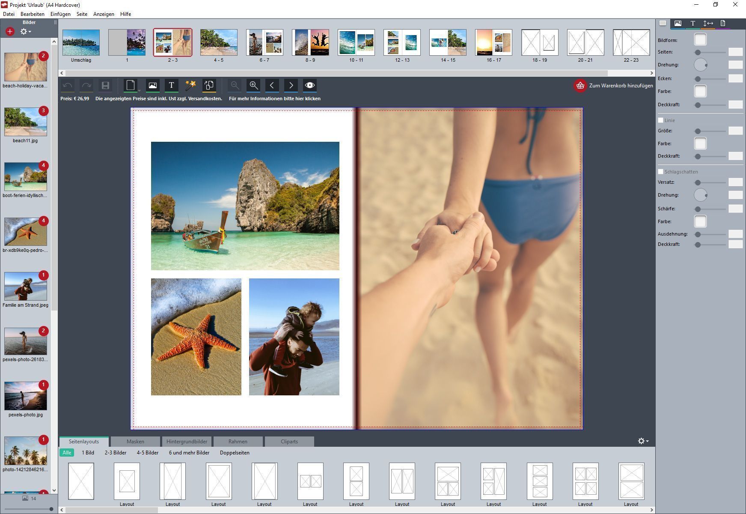The width and height of the screenshot is (746, 514).
Task: Select the pages 10 - 11 thumbnail
Action: [356, 43]
